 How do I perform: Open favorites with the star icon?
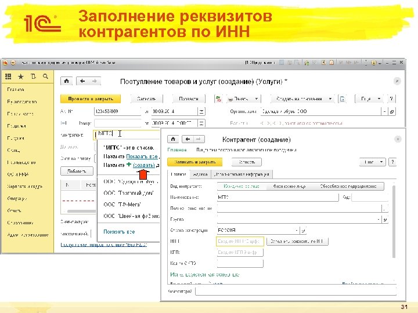[x=20, y=77]
